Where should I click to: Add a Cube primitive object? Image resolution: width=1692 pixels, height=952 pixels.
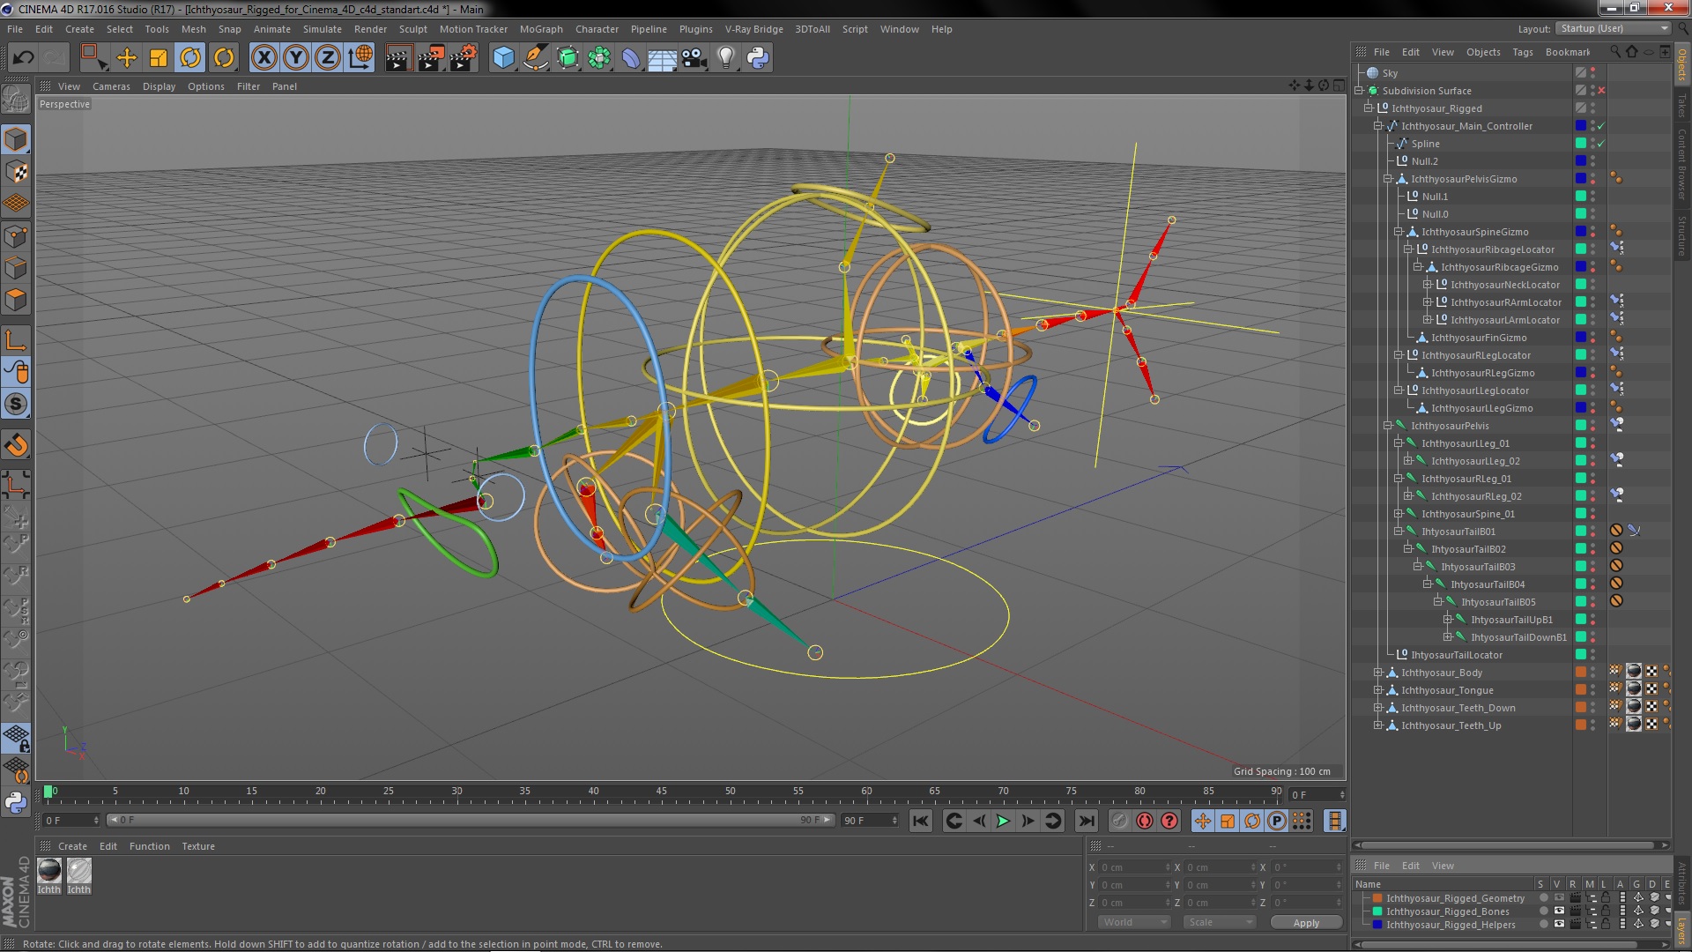point(503,58)
